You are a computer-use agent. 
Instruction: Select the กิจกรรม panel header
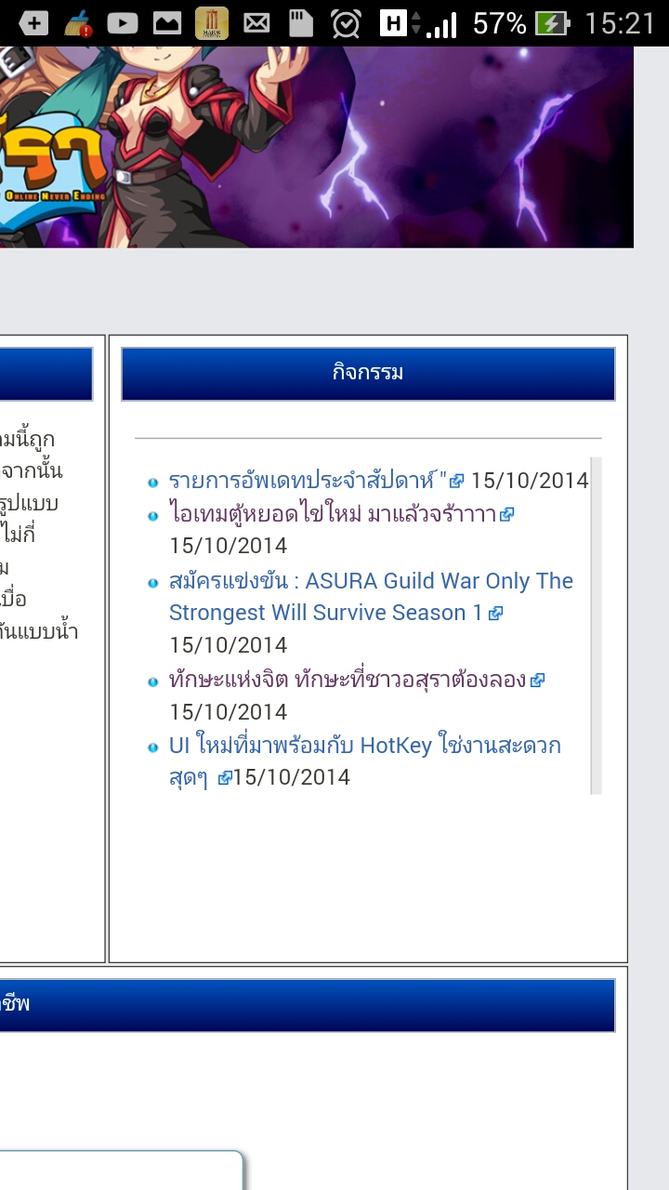[368, 374]
